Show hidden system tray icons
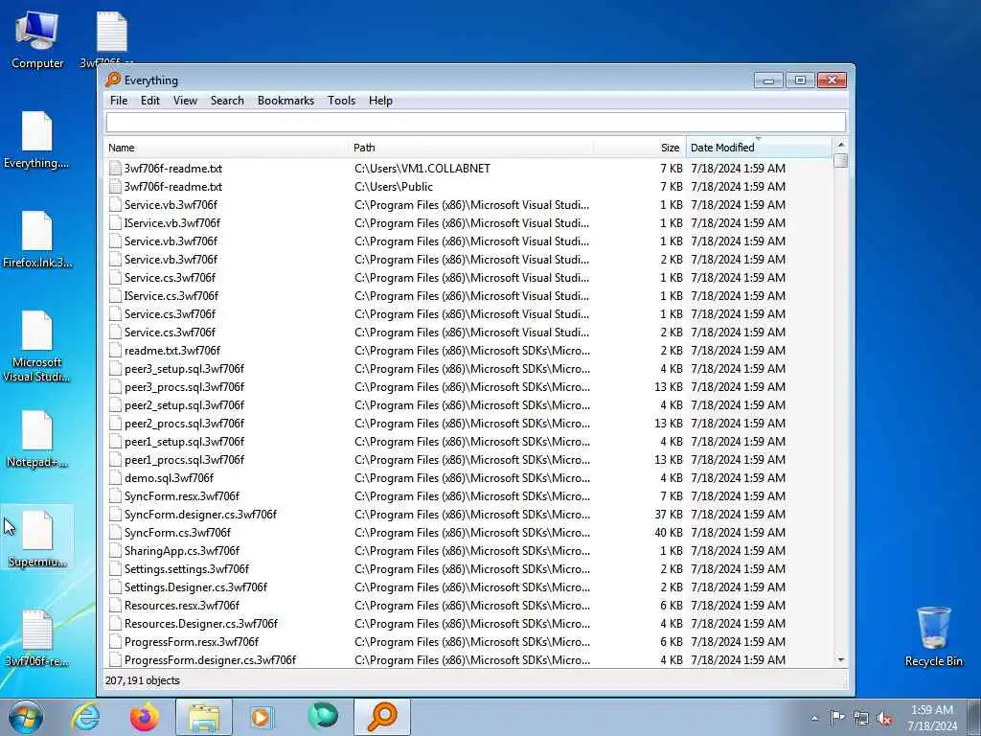 pos(814,718)
